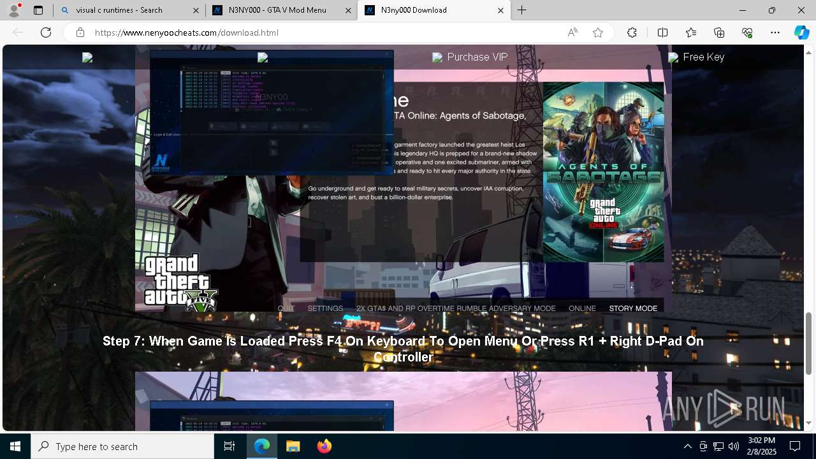Open the notification center icon
The width and height of the screenshot is (816, 459).
pos(795,446)
